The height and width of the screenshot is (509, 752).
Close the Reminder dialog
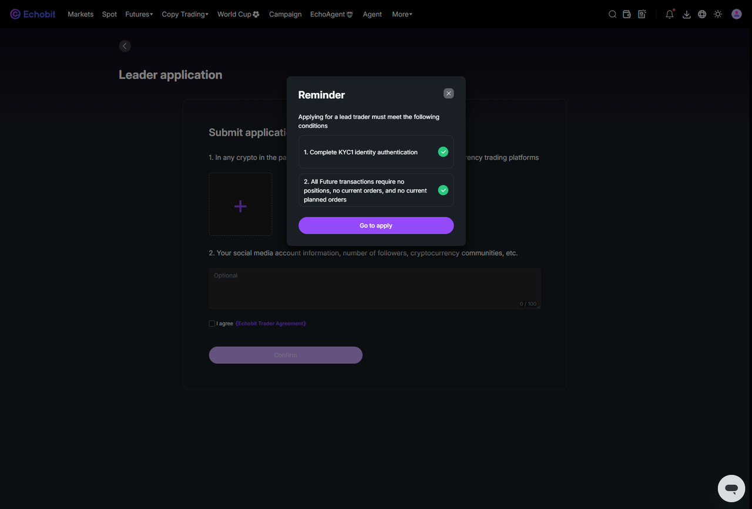tap(449, 93)
